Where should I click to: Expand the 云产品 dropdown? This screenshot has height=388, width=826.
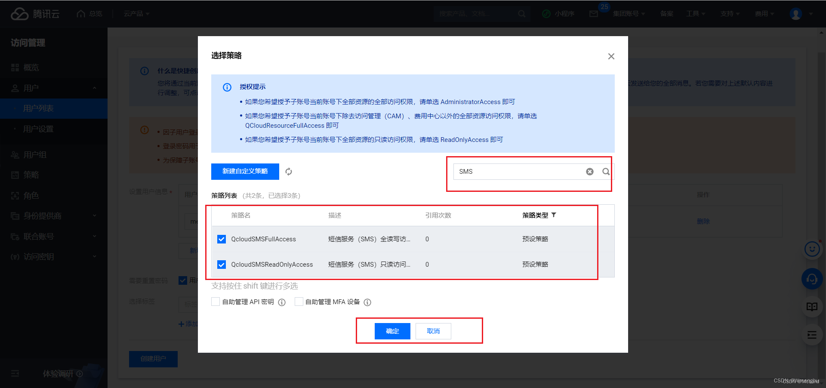click(136, 14)
